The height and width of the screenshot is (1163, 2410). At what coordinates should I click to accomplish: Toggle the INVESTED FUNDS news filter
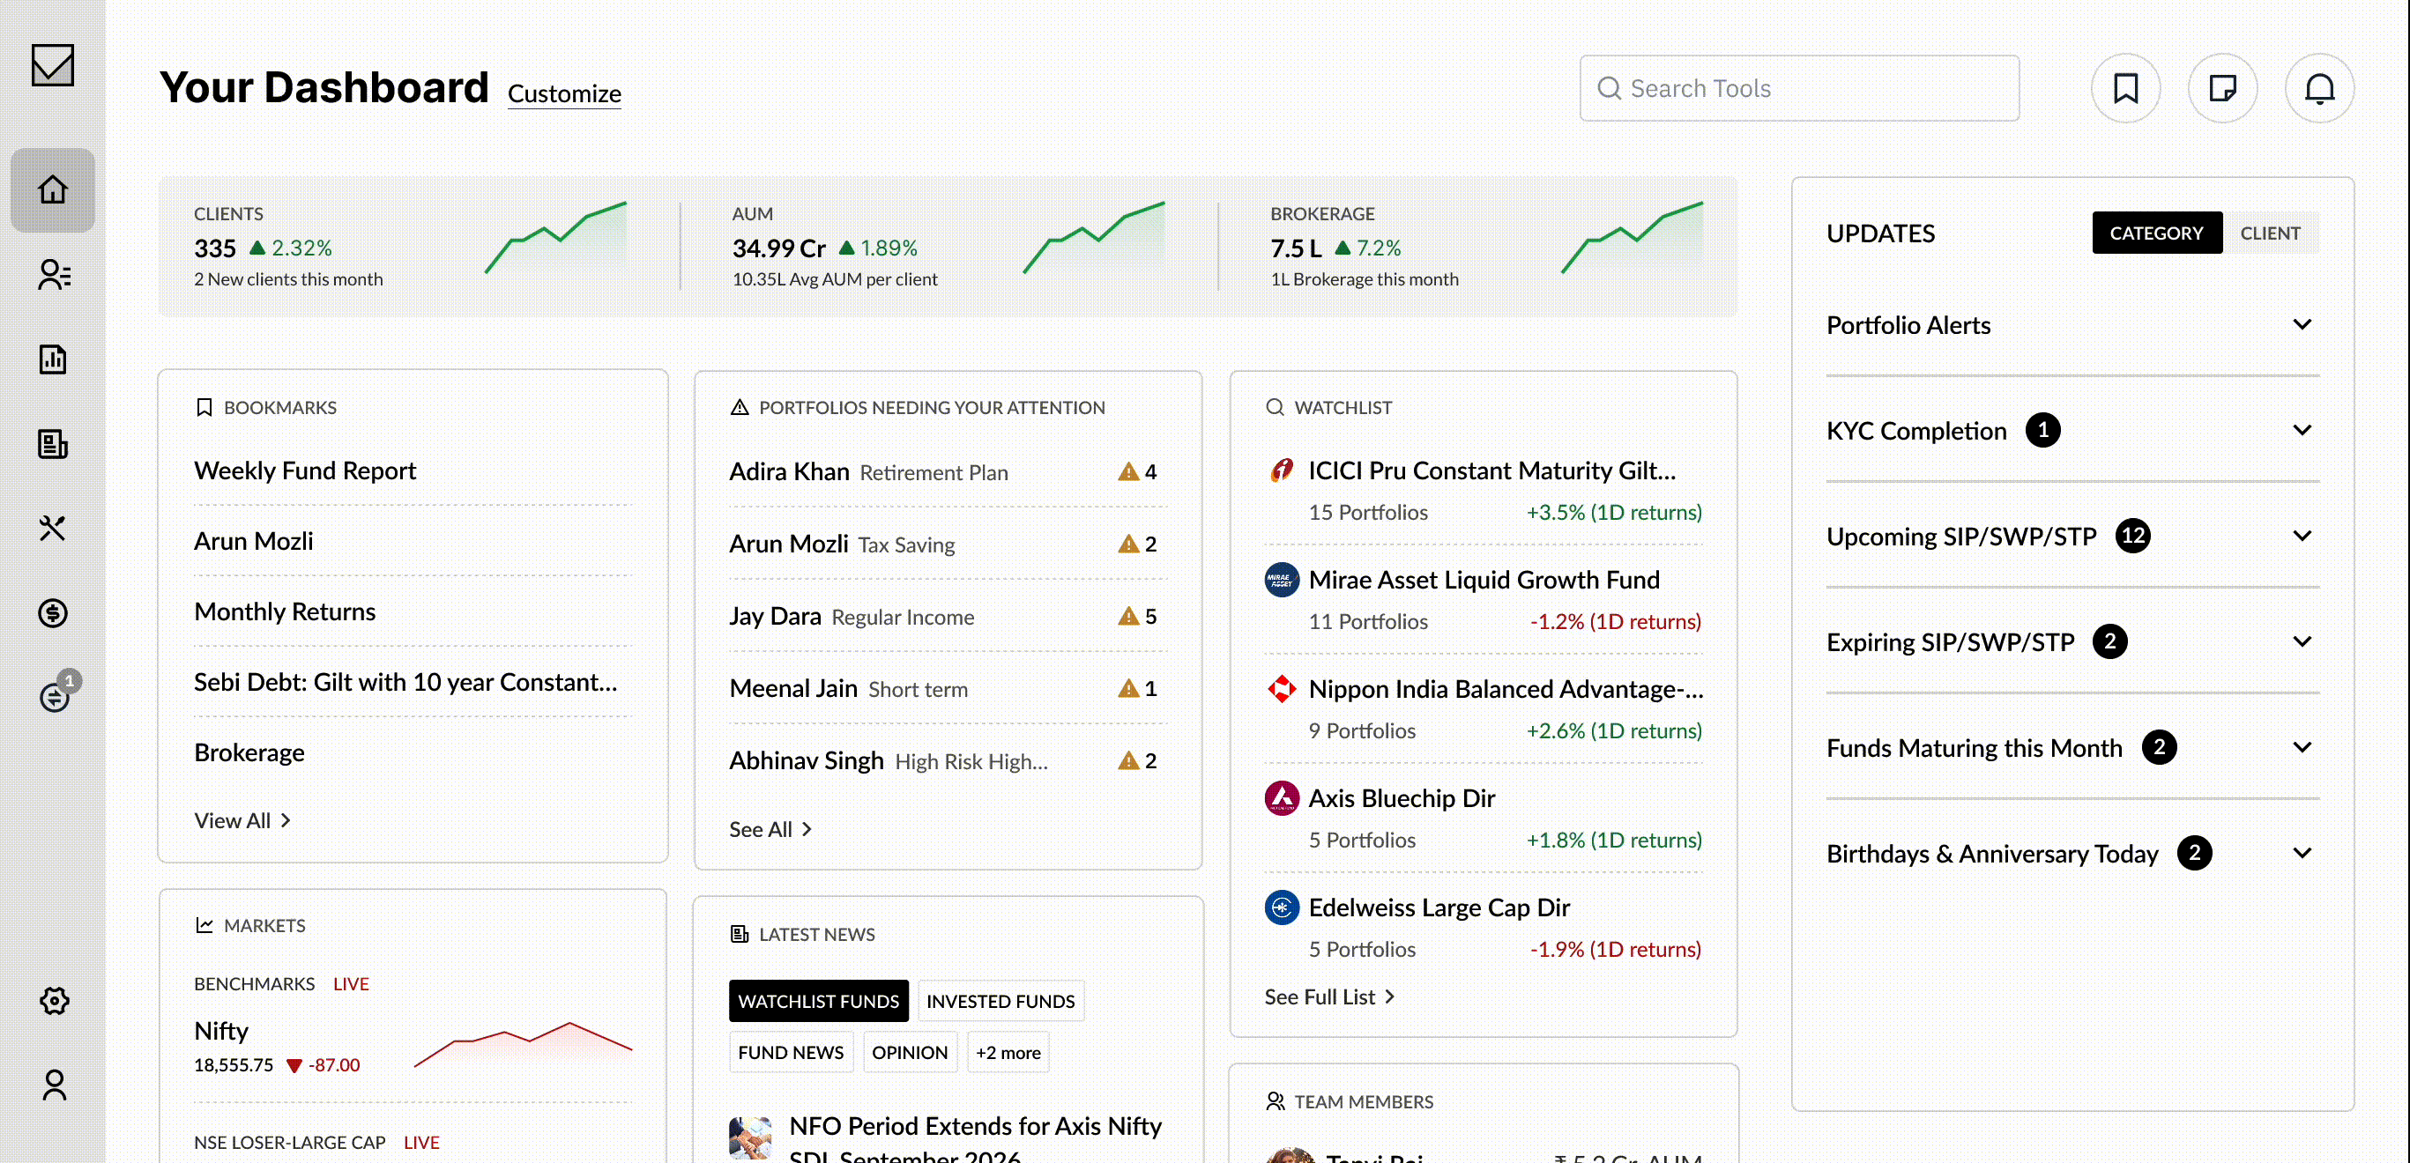click(1000, 1001)
